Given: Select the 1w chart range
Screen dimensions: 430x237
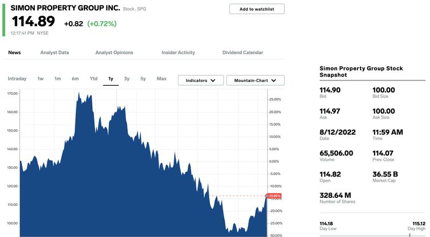Looking at the screenshot, I should tap(41, 79).
